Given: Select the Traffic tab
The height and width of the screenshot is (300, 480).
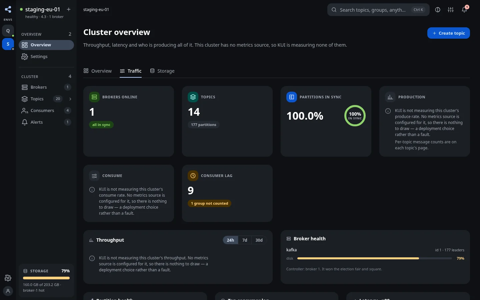Looking at the screenshot, I should (131, 71).
